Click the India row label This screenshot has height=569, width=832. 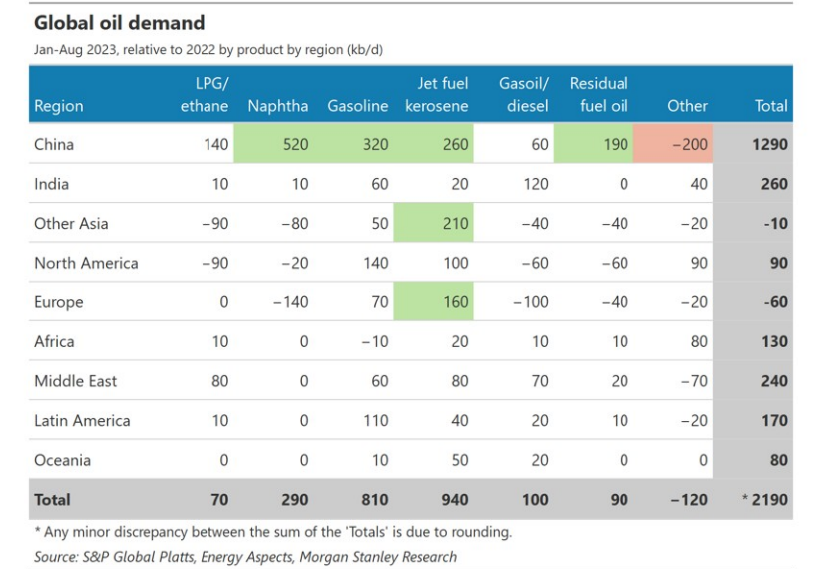coord(52,184)
